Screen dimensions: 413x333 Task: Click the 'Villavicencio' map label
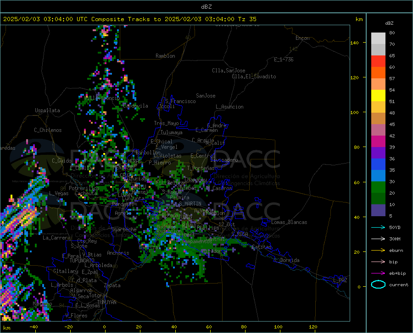coord(102,98)
